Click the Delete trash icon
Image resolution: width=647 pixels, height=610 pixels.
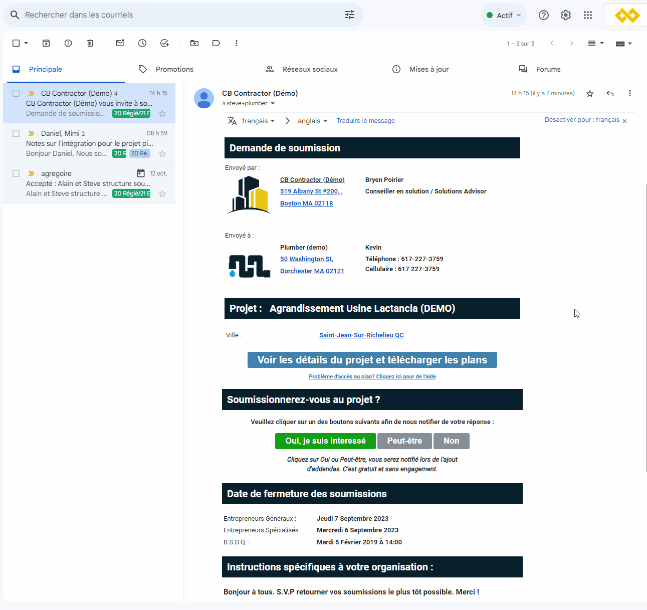(x=90, y=43)
